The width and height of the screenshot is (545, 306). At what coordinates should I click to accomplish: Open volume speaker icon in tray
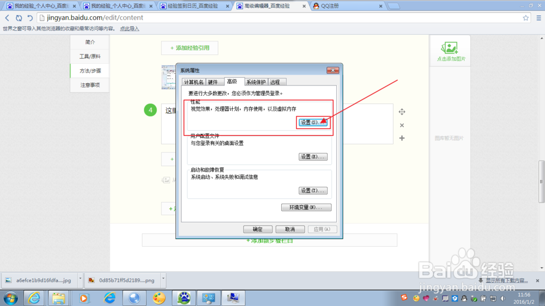502,298
